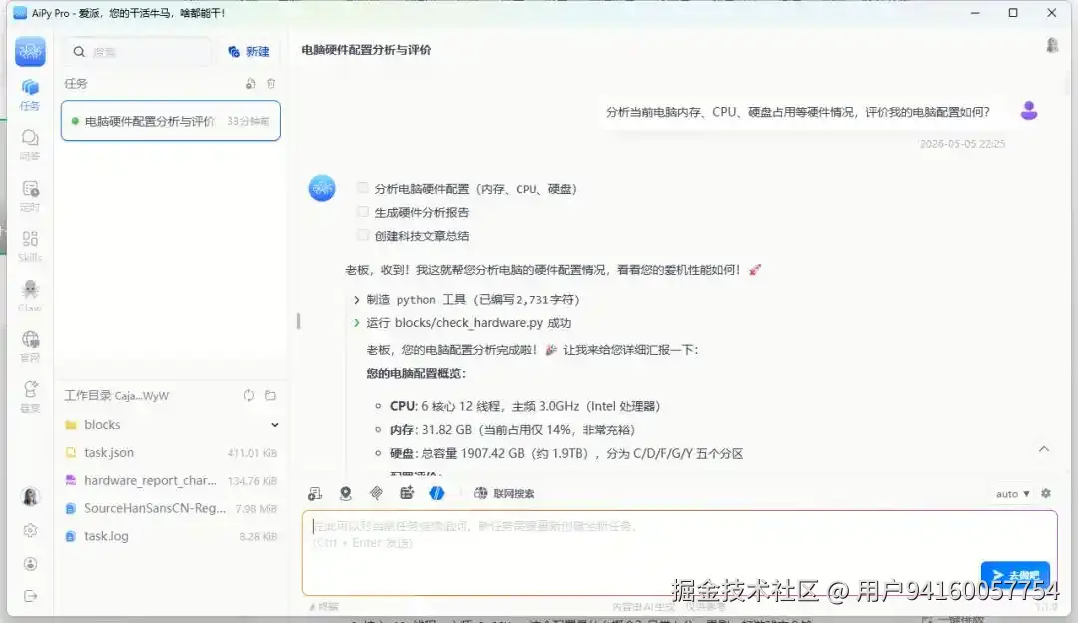
Task: Click the 134.76 KiB file size value
Action: click(x=252, y=480)
